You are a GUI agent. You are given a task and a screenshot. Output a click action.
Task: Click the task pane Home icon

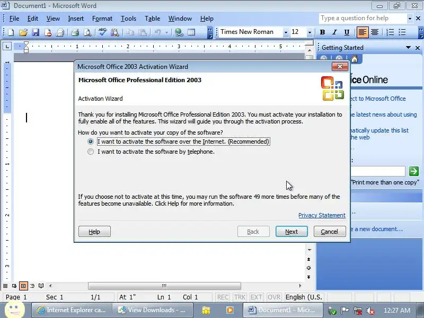(x=355, y=59)
